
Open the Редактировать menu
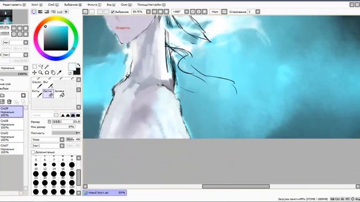point(14,4)
